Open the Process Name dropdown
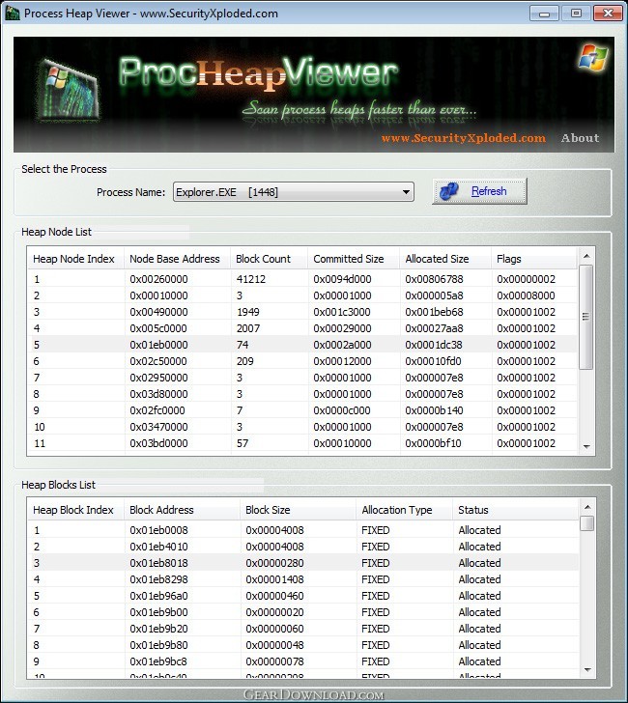The image size is (628, 703). click(x=294, y=192)
